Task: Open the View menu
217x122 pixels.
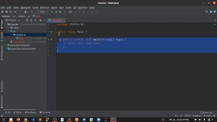Action: point(16,7)
